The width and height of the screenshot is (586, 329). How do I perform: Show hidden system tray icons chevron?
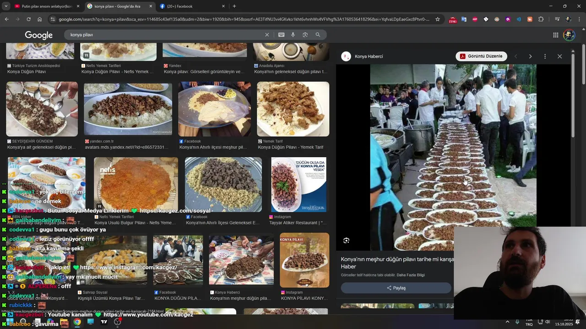tap(507, 322)
